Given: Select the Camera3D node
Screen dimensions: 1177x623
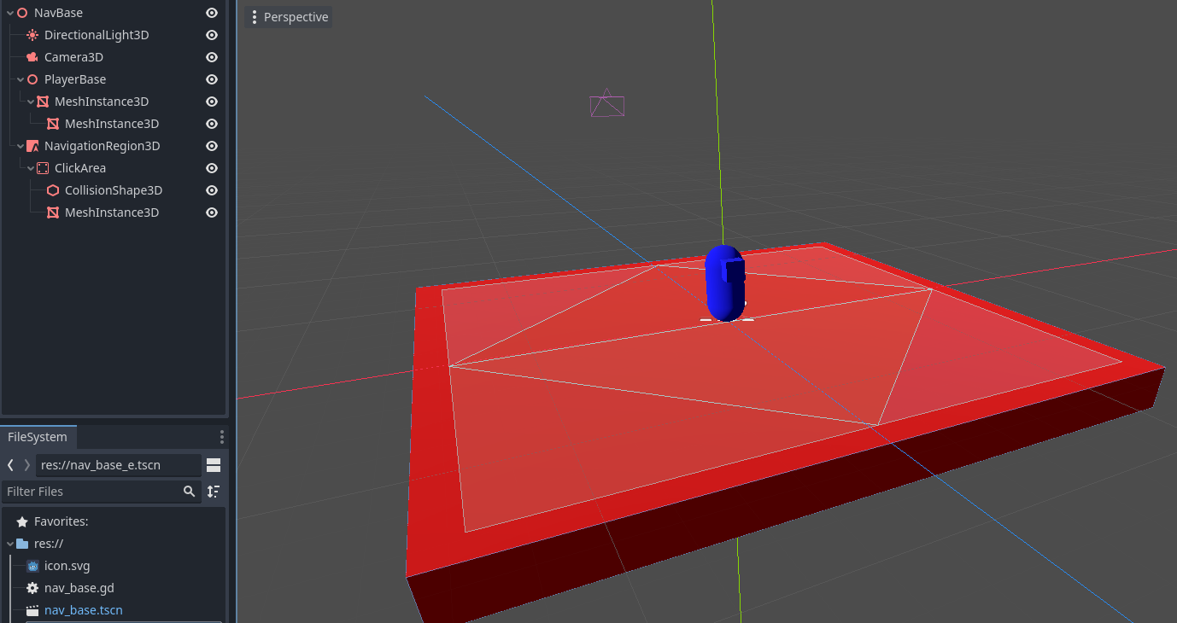Looking at the screenshot, I should 73,57.
